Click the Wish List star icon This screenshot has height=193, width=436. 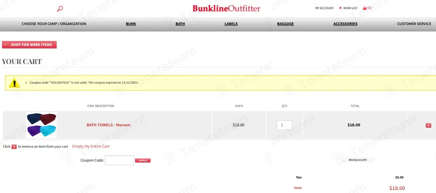[x=340, y=8]
